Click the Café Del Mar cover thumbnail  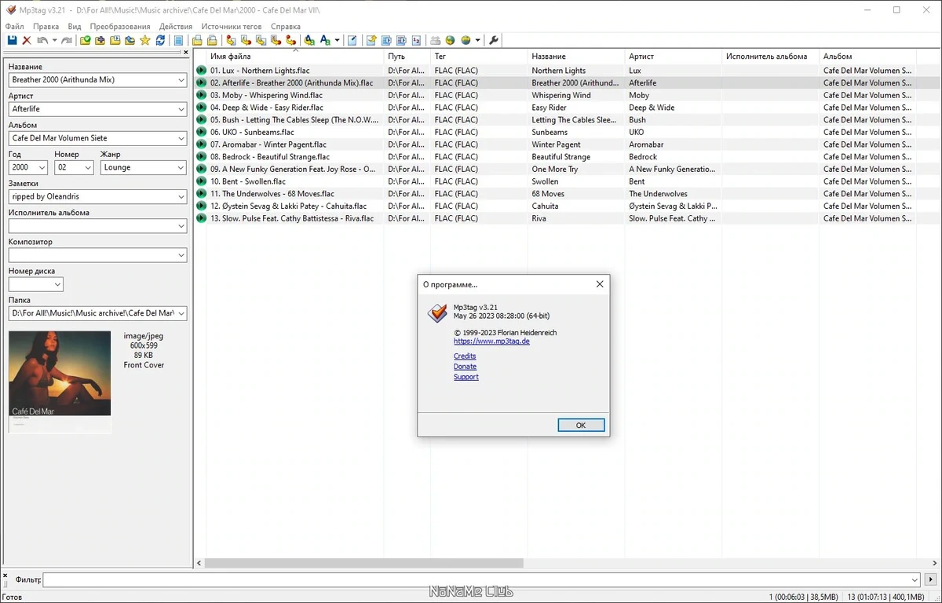(x=60, y=382)
